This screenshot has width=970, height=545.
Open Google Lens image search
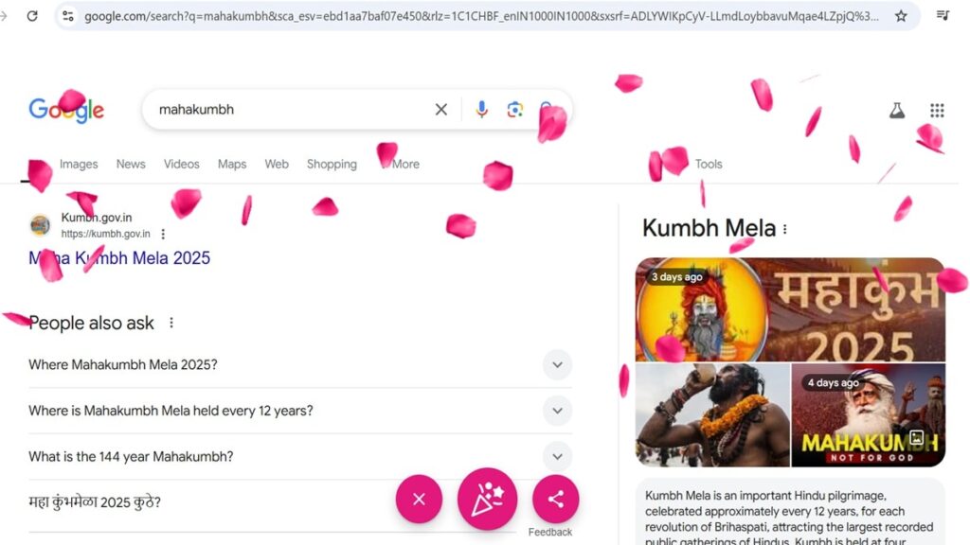tap(514, 110)
